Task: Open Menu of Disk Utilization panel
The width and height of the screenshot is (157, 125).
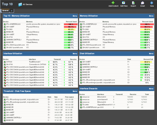Action: (151, 53)
